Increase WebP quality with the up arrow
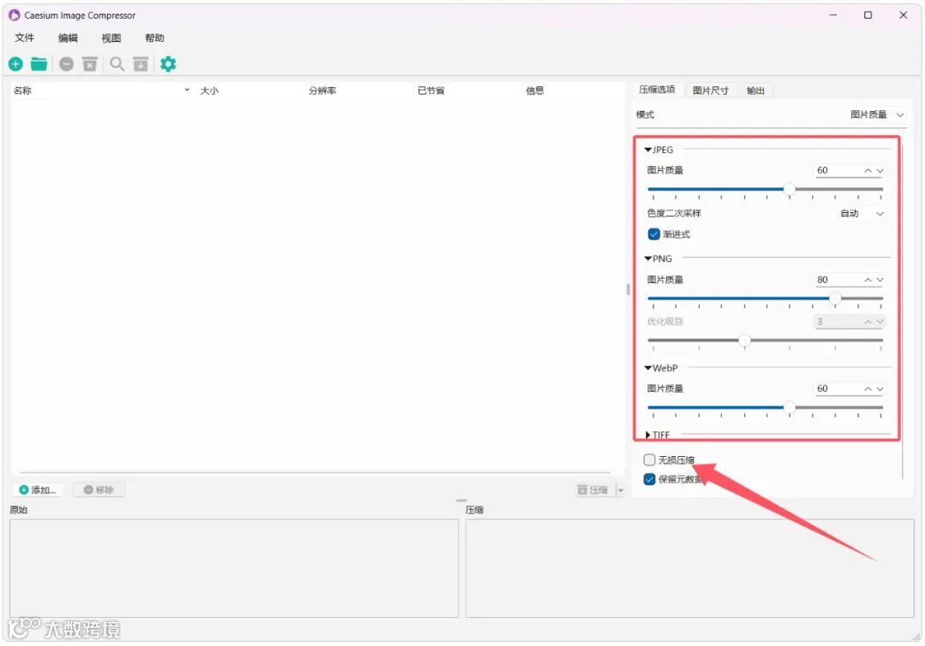The height and width of the screenshot is (646, 925). 868,389
